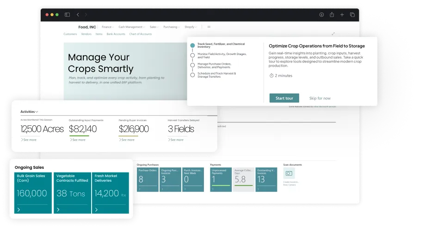Click the browser share icon
This screenshot has height=228, width=425.
tap(332, 15)
